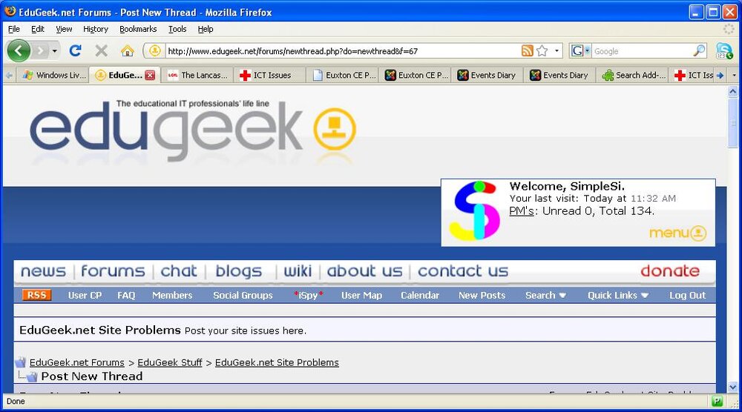
Task: View New Posts
Action: [x=482, y=296]
